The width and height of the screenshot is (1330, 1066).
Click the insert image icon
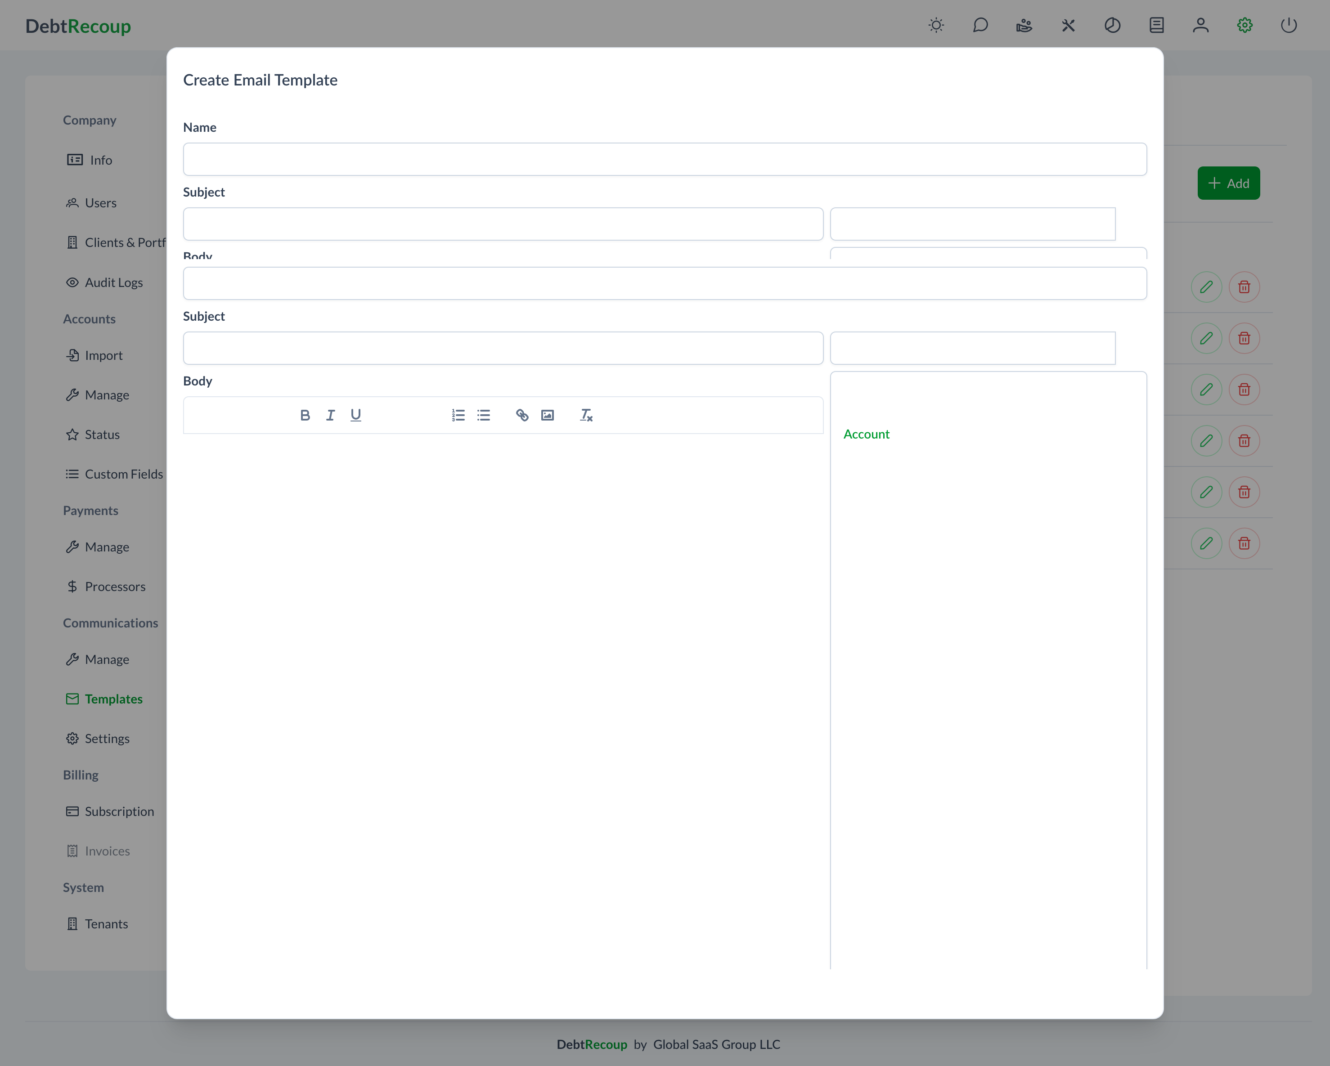point(548,416)
